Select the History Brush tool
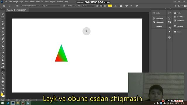This screenshot has width=187, height=105. click(3, 50)
